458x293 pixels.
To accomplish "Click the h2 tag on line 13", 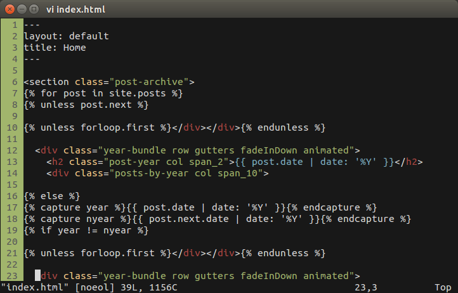I will [58, 162].
